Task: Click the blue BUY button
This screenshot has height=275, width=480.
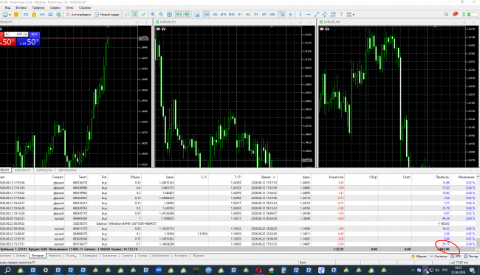Action: click(34, 34)
